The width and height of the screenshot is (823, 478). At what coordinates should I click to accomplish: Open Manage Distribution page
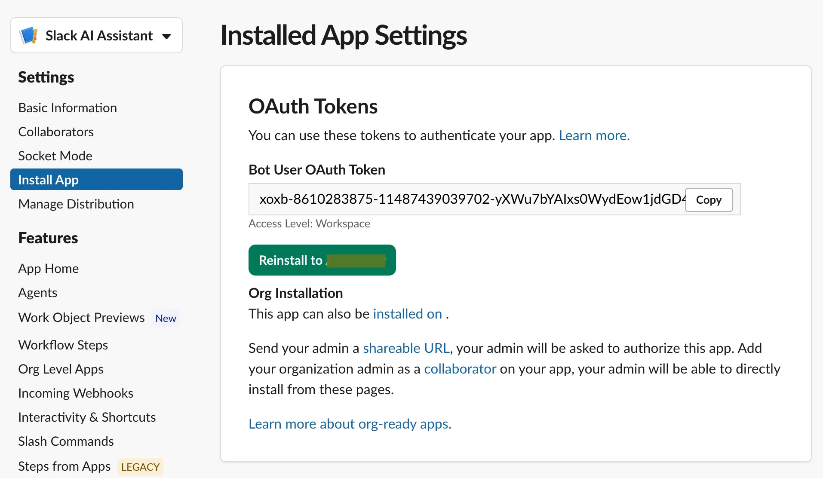coord(76,204)
